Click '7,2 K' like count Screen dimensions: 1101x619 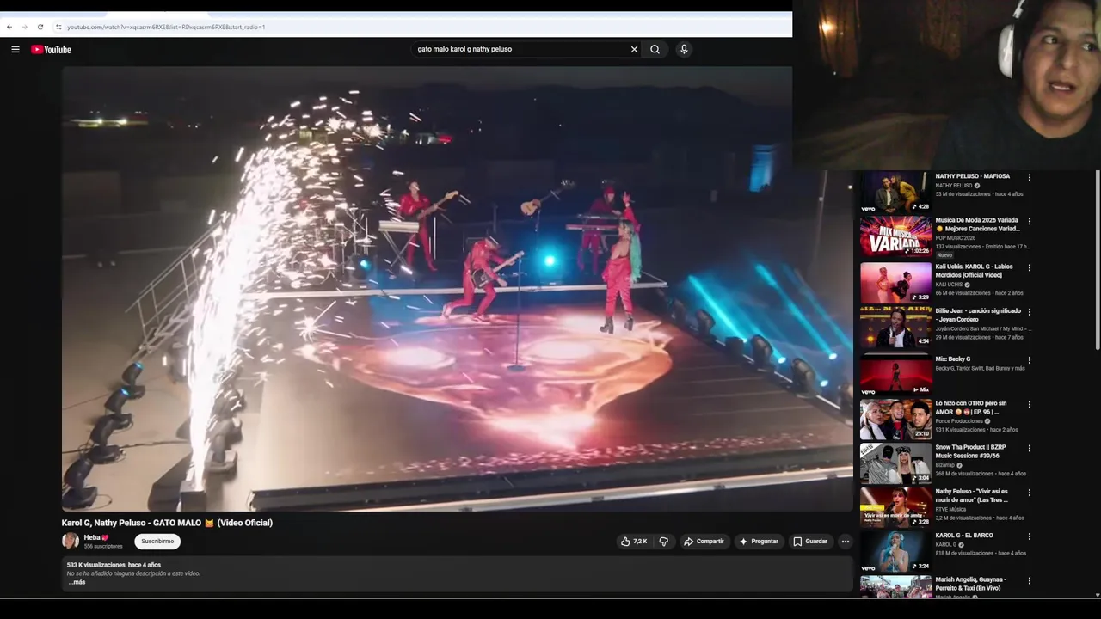(x=640, y=542)
